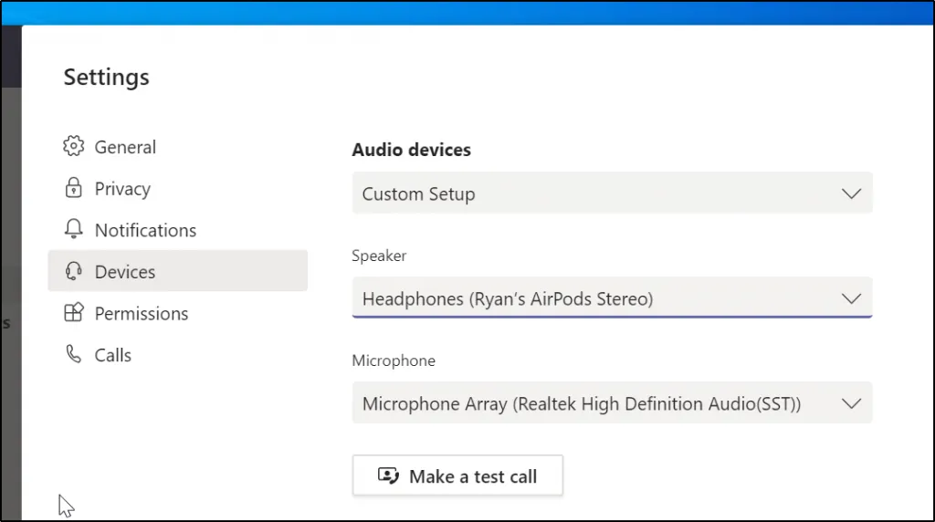Click the gear icon next to General
Viewport: 935px width, 522px height.
tap(73, 147)
